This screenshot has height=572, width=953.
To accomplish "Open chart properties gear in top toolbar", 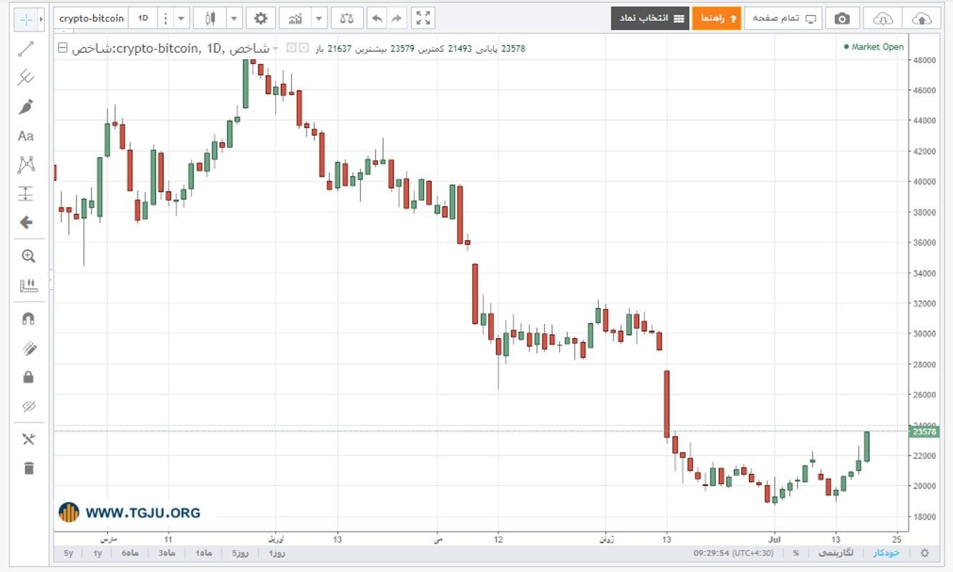I will pyautogui.click(x=261, y=19).
